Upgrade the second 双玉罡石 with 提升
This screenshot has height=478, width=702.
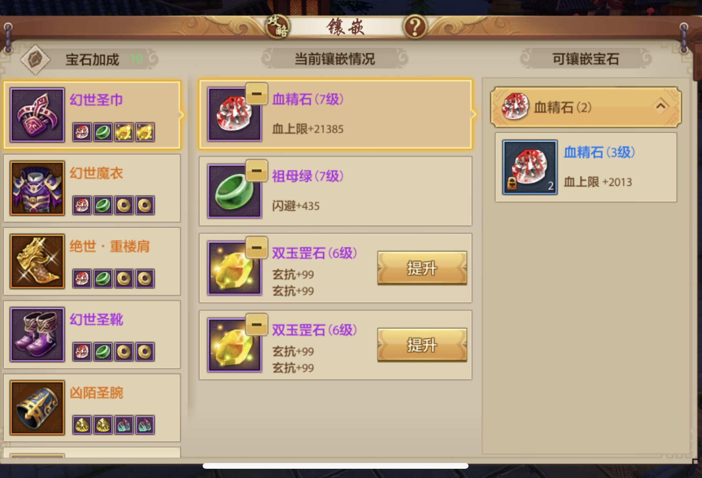coord(422,345)
